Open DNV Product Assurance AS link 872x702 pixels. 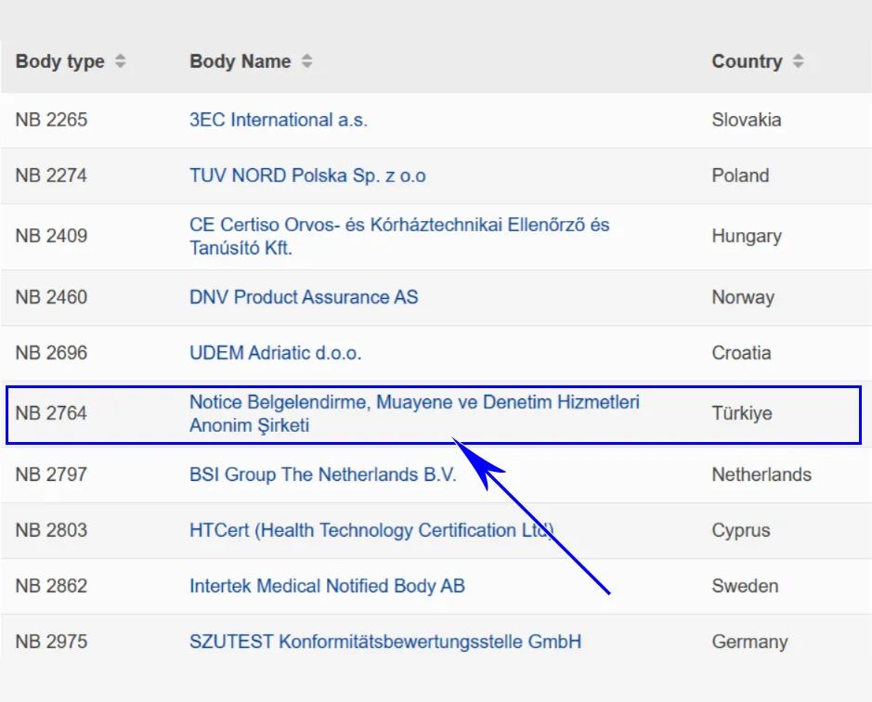304,297
